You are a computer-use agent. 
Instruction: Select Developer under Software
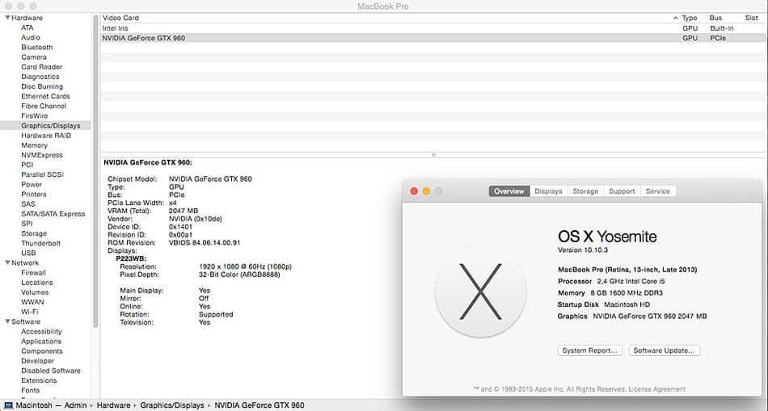[x=38, y=361]
